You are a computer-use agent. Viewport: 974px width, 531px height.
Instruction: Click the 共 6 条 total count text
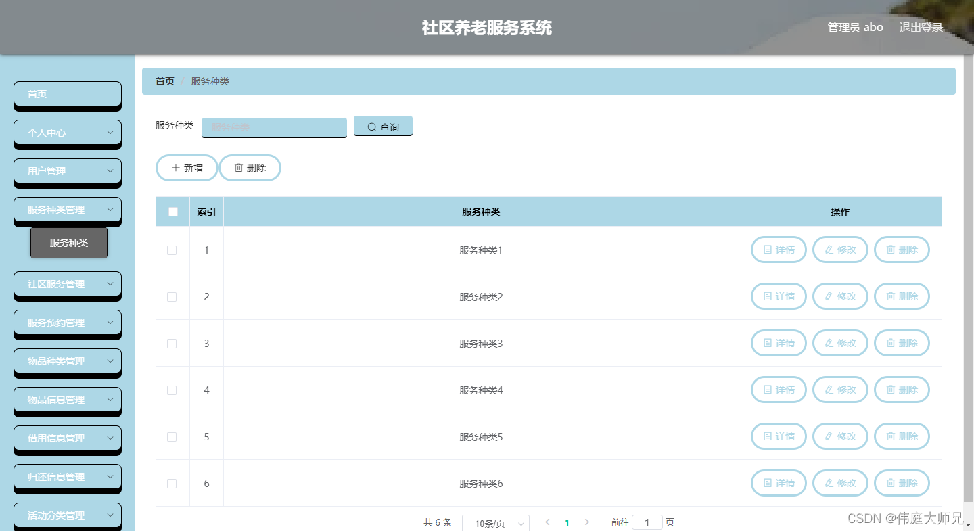pos(438,522)
